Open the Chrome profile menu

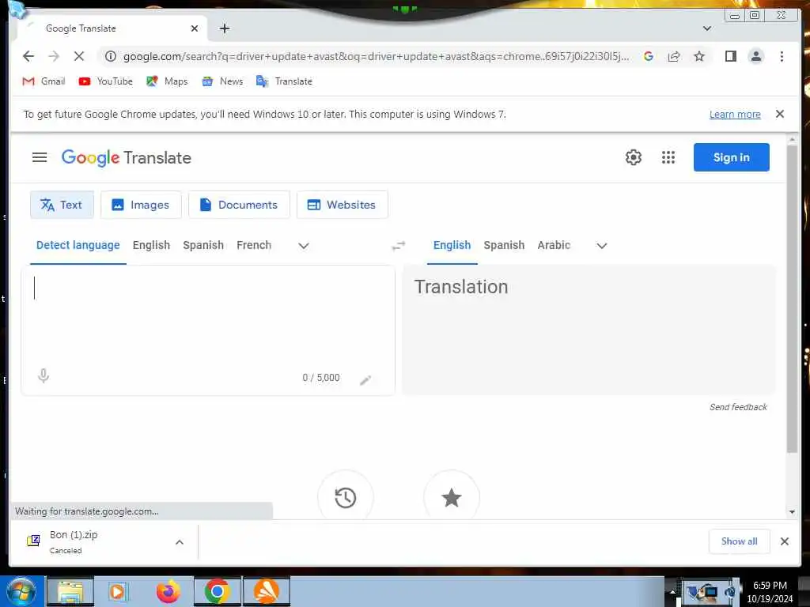pos(755,56)
